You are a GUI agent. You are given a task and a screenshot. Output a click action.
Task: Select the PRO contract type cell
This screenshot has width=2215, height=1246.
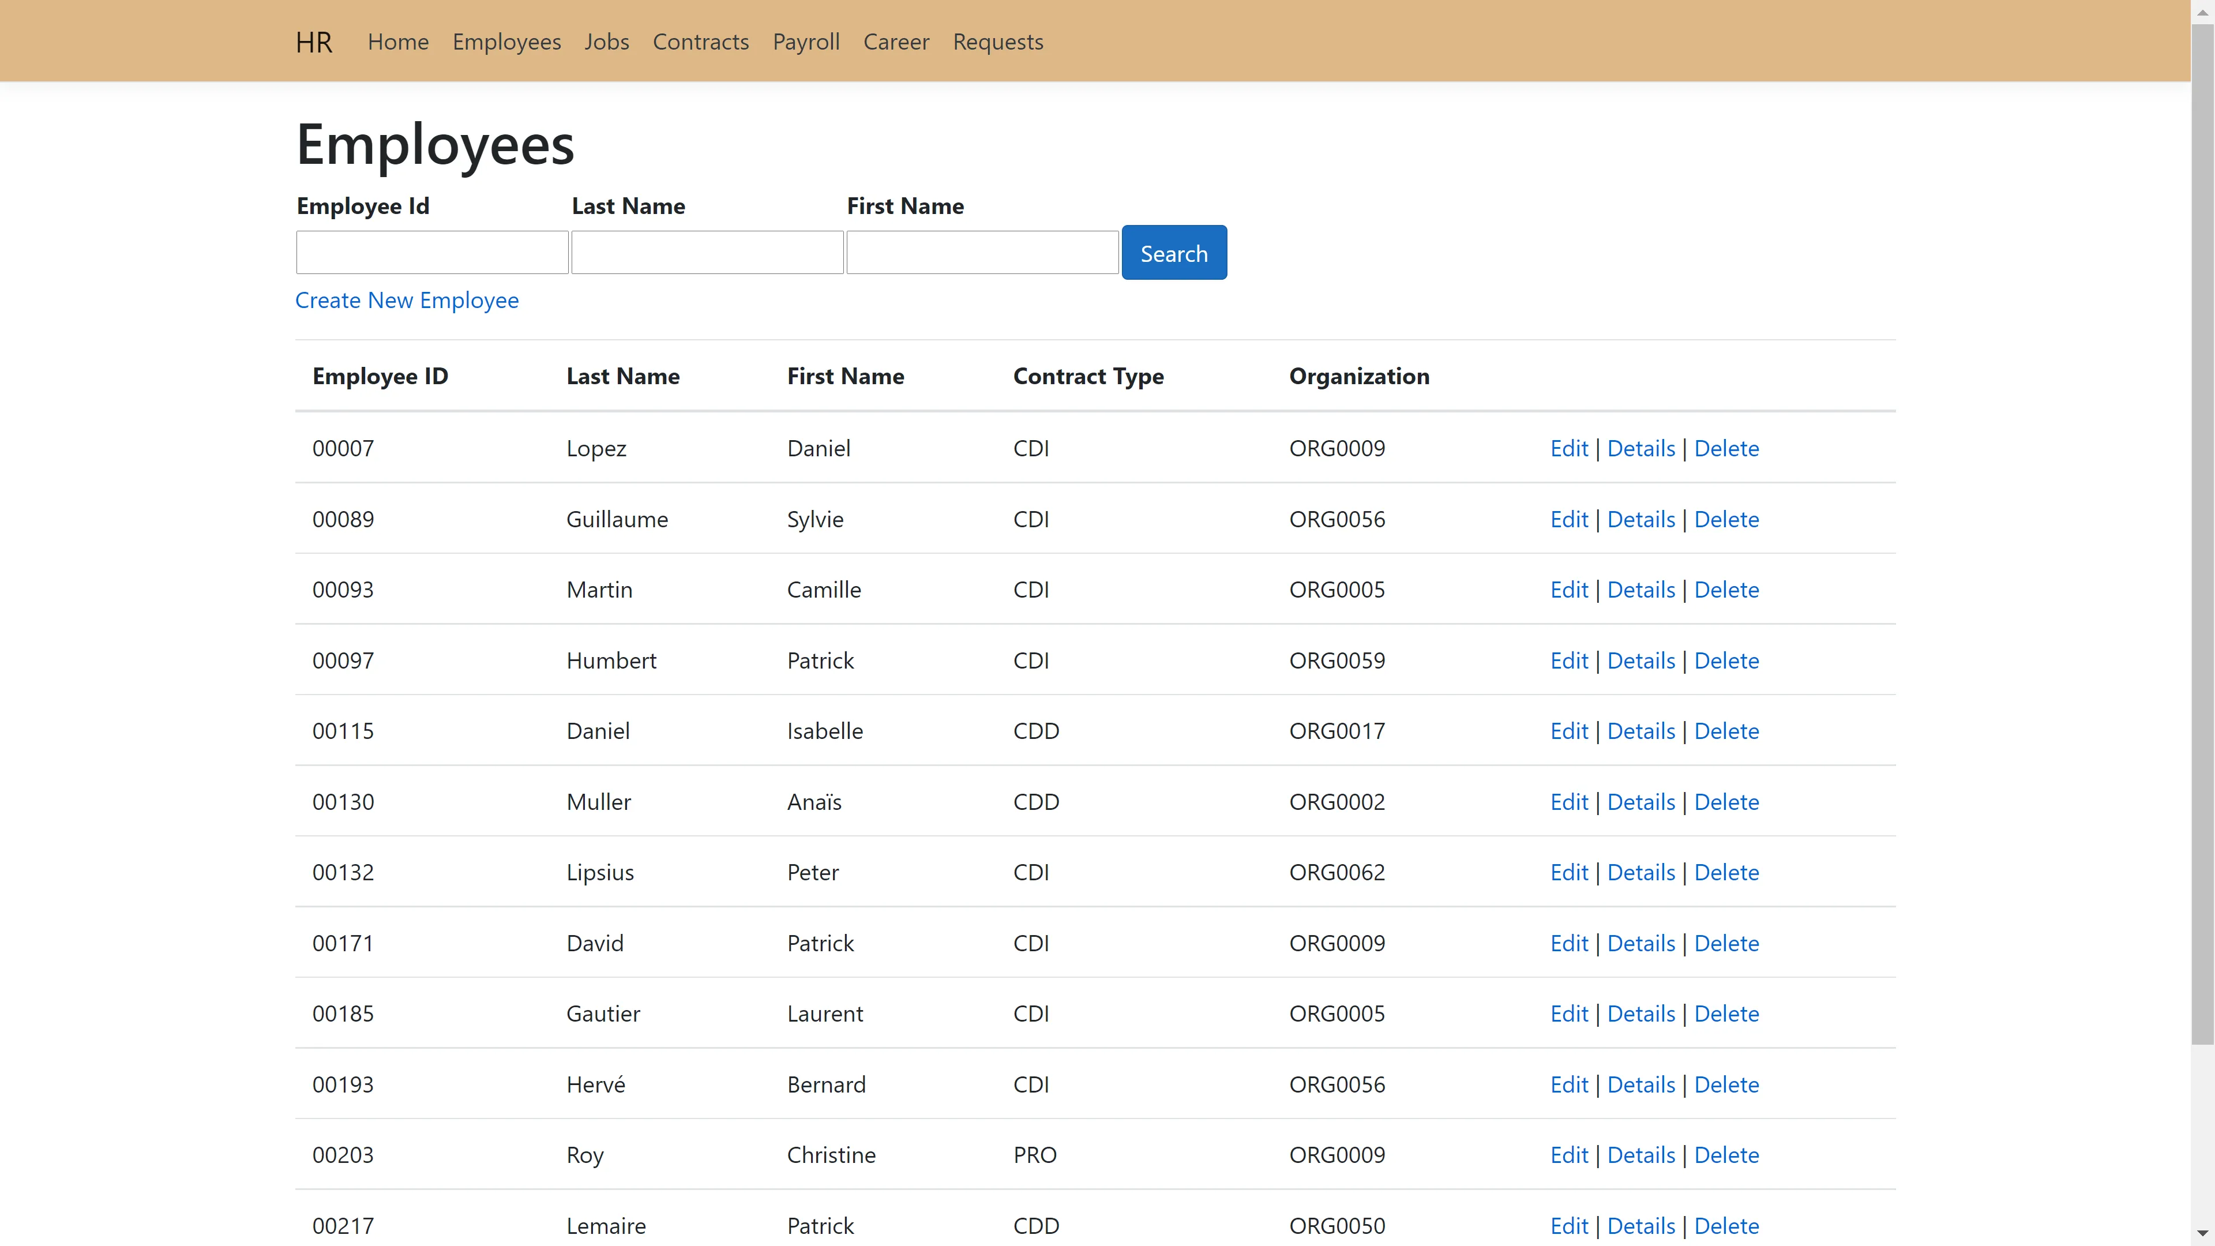[x=1034, y=1155]
